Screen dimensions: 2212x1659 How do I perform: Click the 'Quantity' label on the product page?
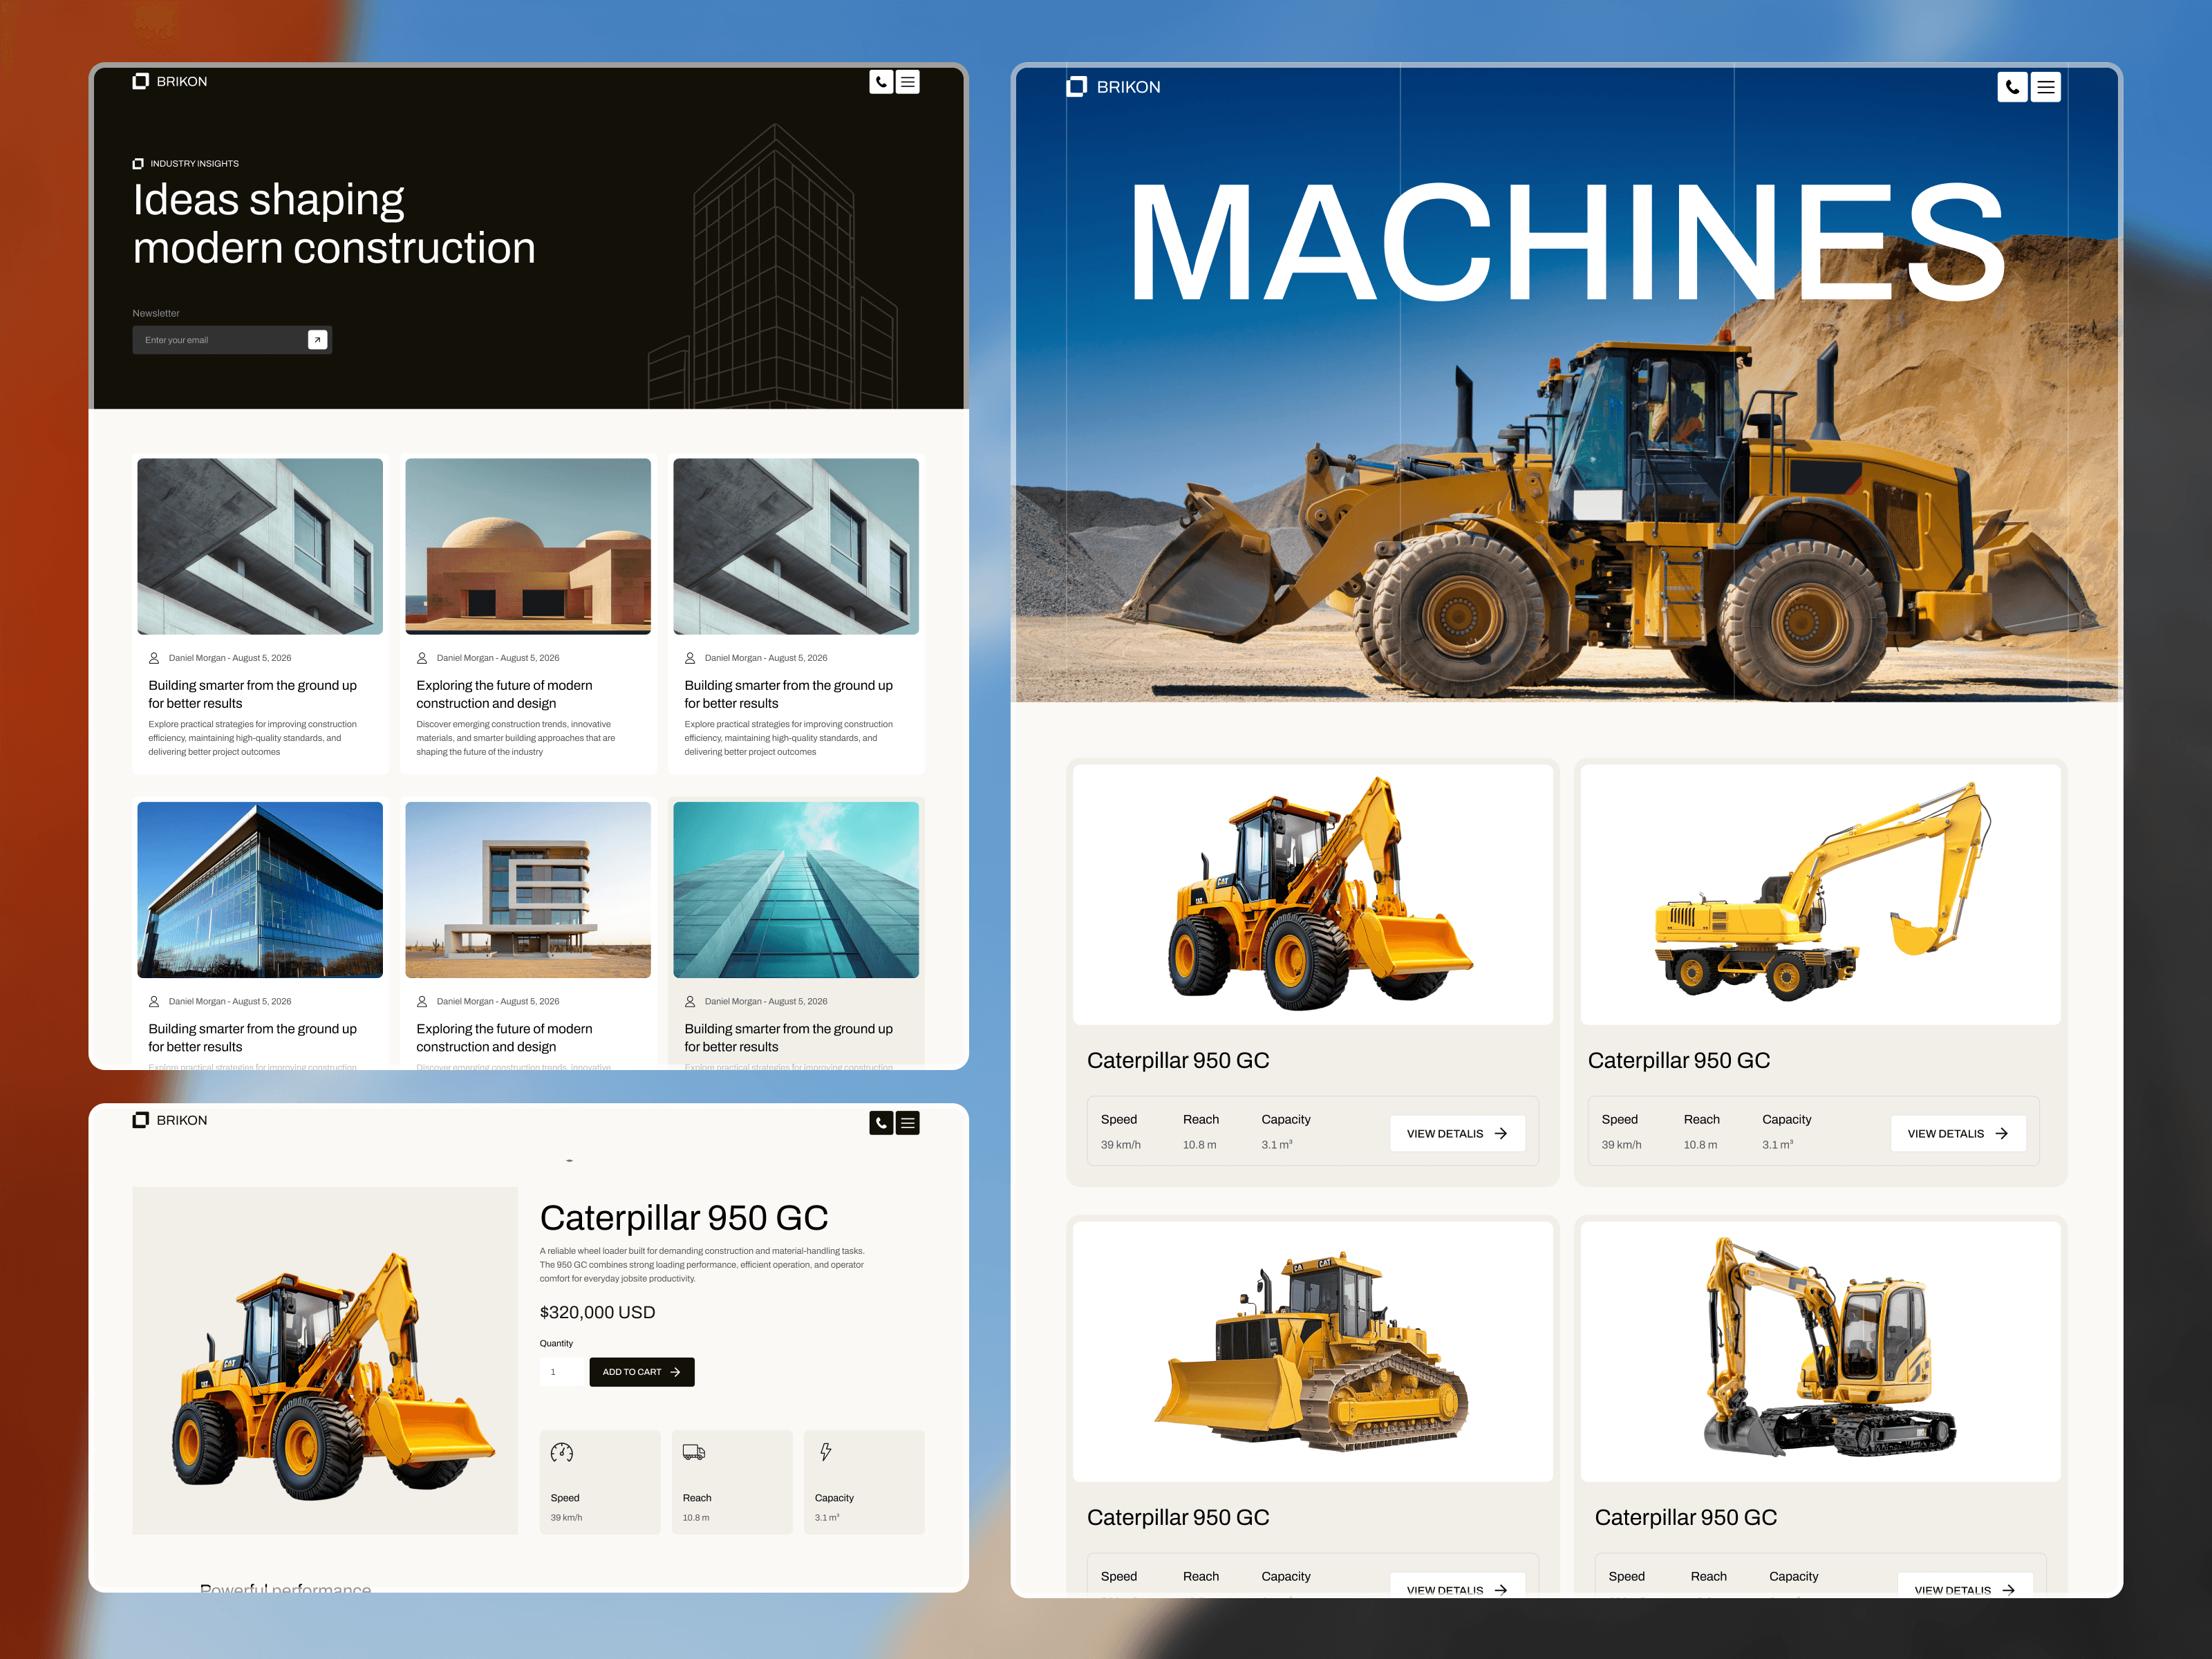556,1343
